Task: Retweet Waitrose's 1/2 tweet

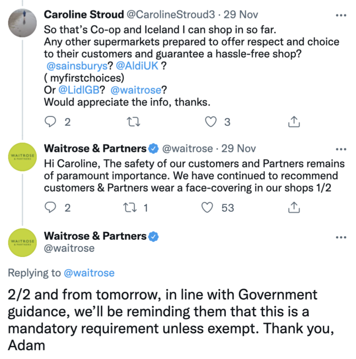Action: (130, 207)
